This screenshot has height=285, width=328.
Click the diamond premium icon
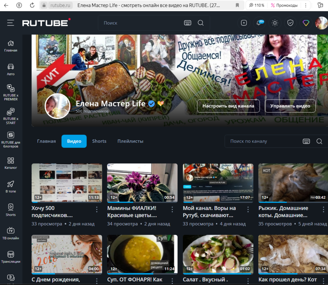tap(306, 23)
